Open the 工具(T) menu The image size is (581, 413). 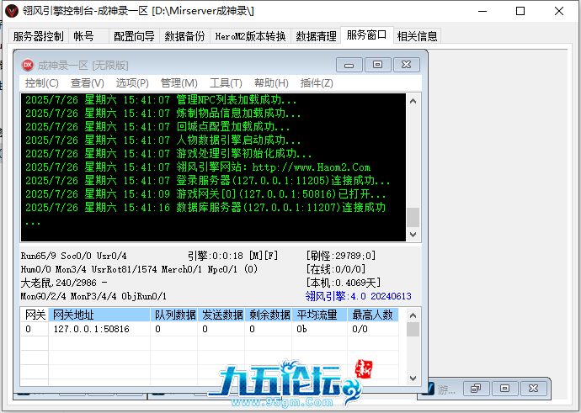point(226,83)
